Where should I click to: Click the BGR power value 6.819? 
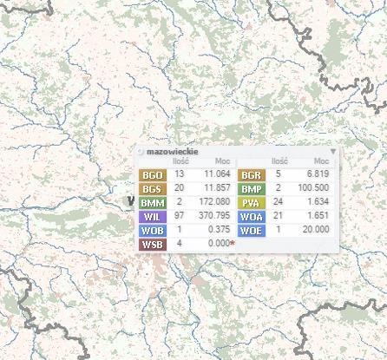point(318,173)
